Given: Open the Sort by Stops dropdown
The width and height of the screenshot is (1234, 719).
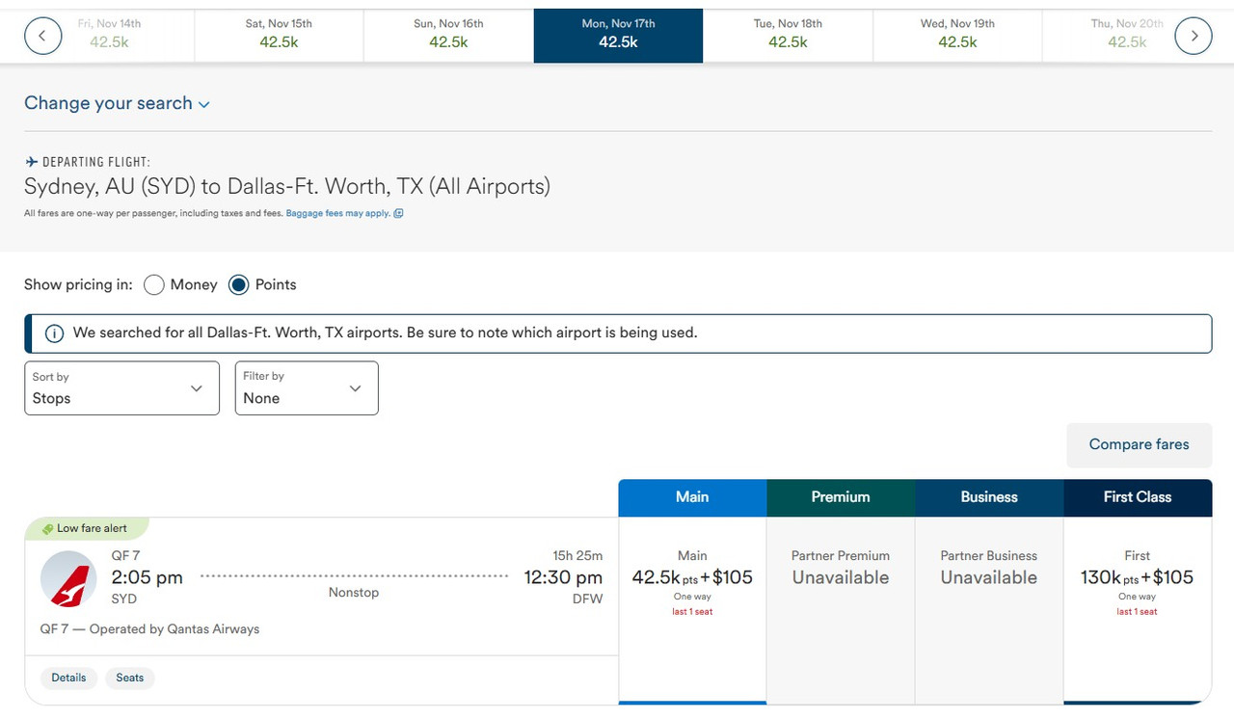Looking at the screenshot, I should point(121,388).
